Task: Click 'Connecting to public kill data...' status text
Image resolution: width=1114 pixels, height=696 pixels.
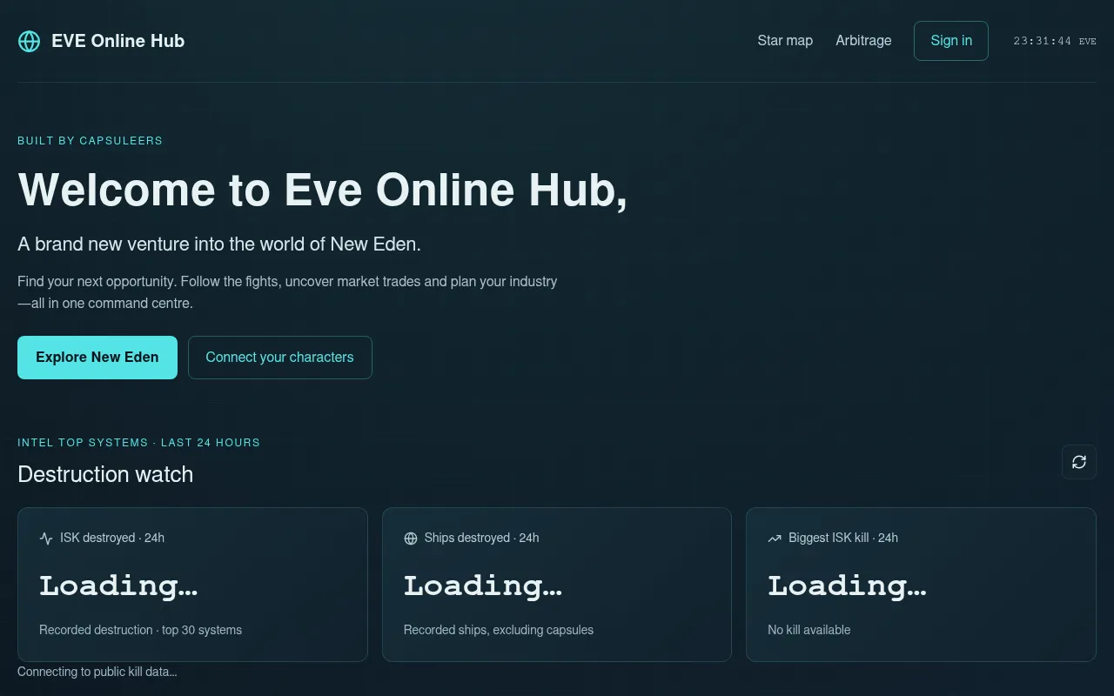Action: point(97,672)
